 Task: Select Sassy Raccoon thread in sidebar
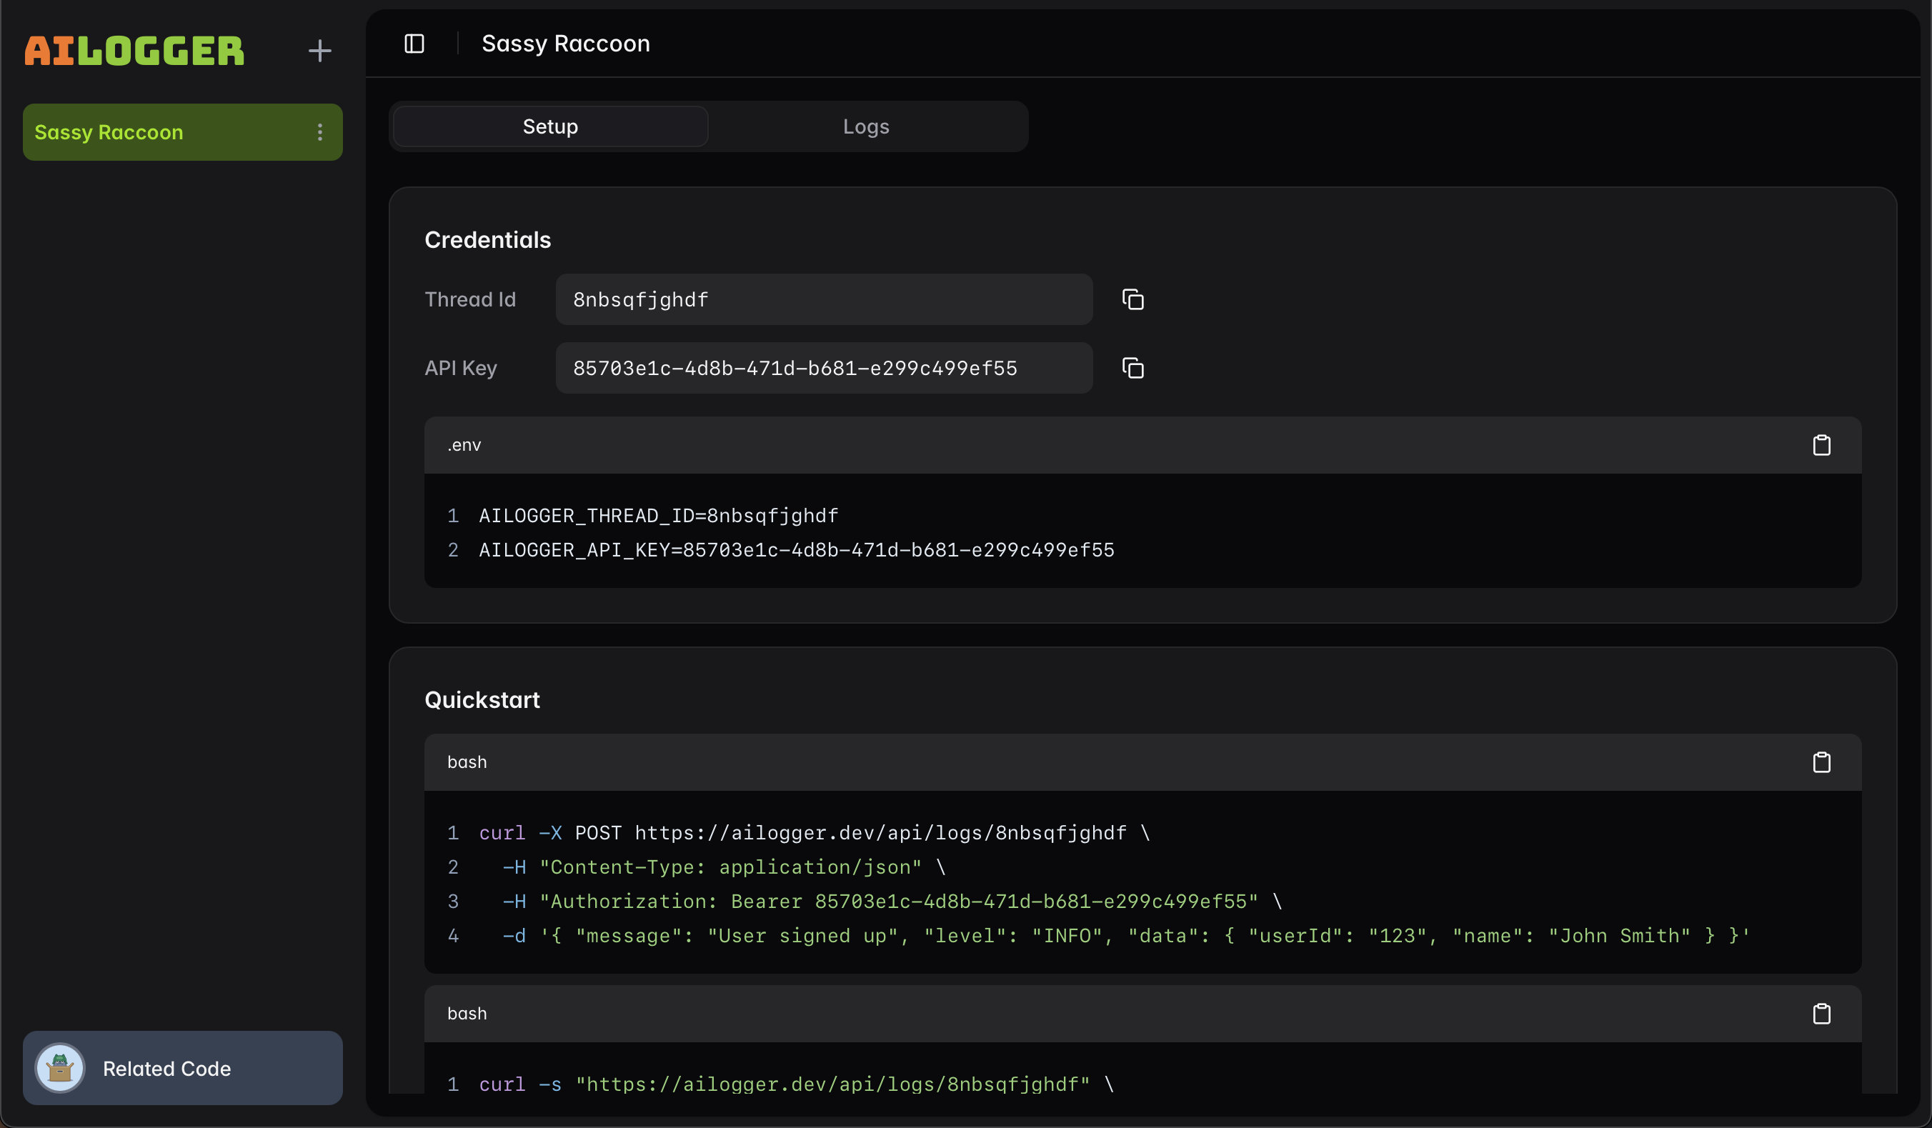pyautogui.click(x=154, y=133)
